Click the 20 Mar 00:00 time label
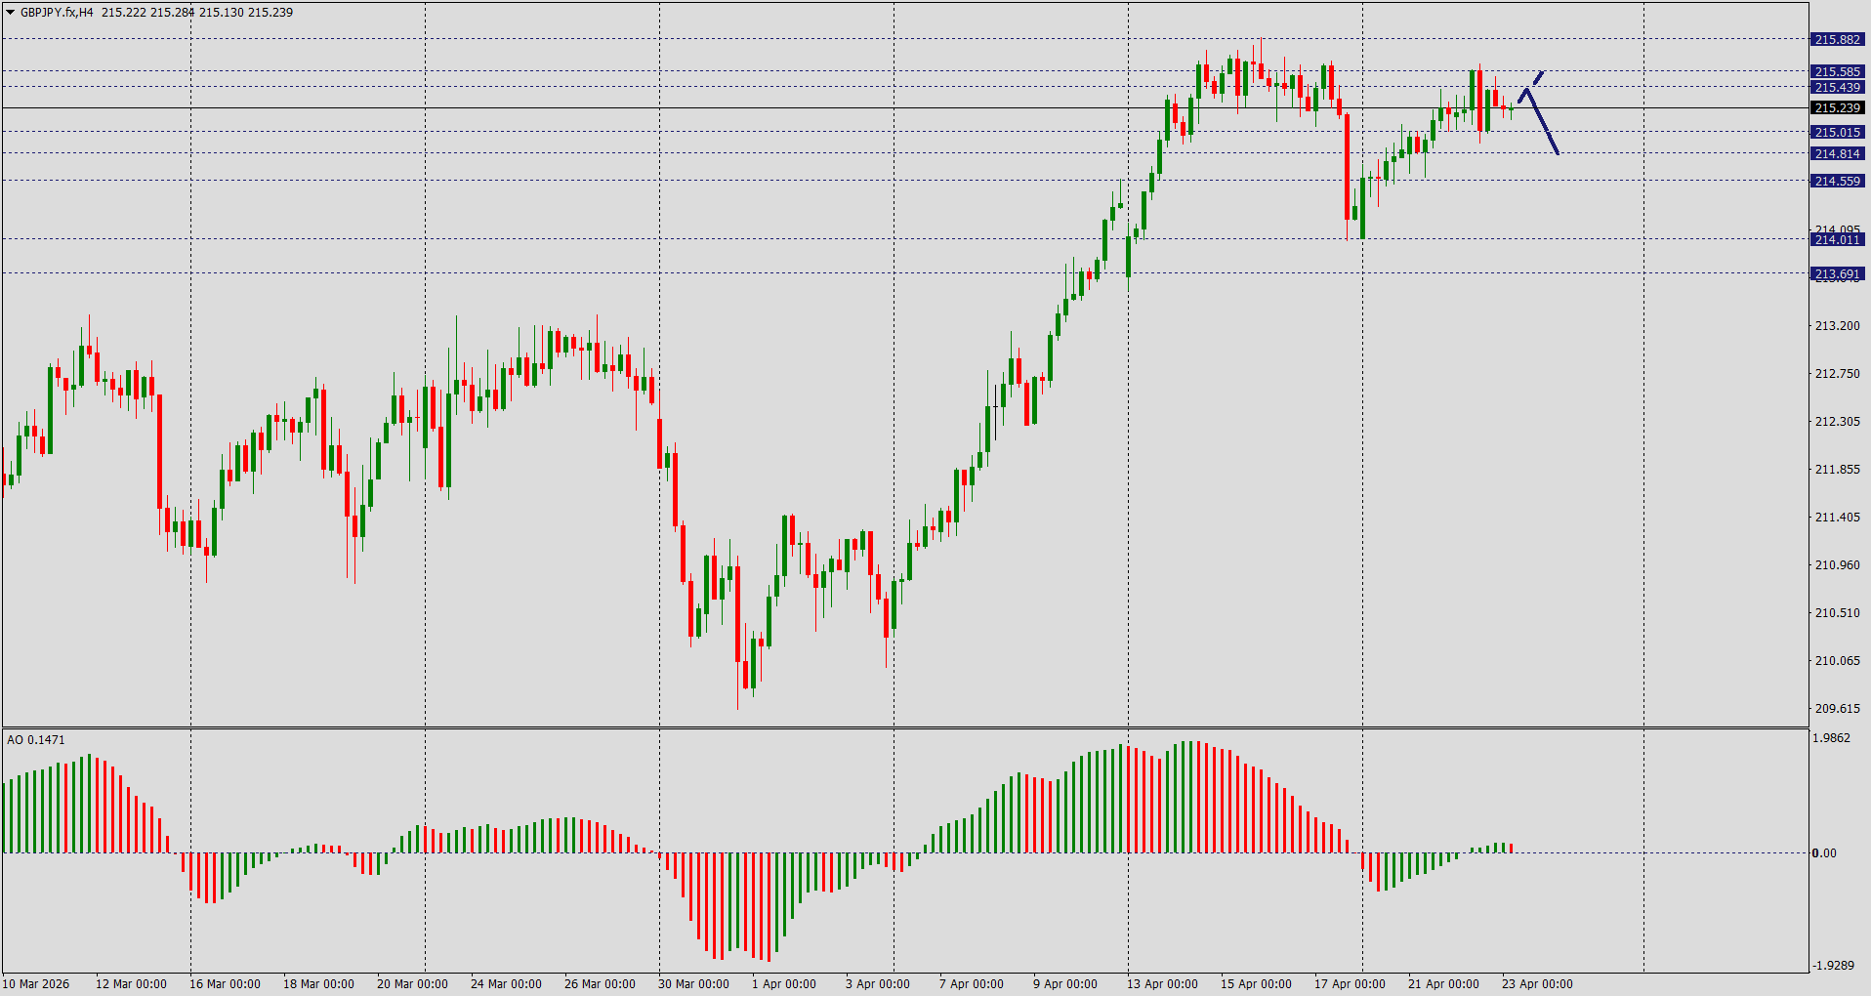This screenshot has height=996, width=1871. 412,984
